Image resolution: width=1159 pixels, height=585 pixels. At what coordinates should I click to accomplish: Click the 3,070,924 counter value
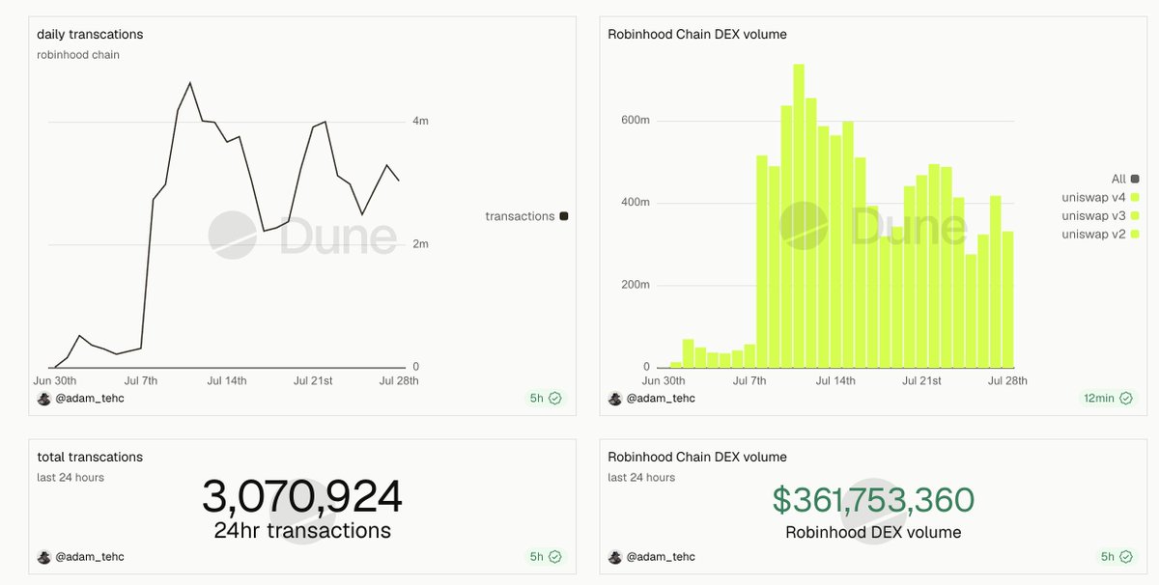[302, 497]
